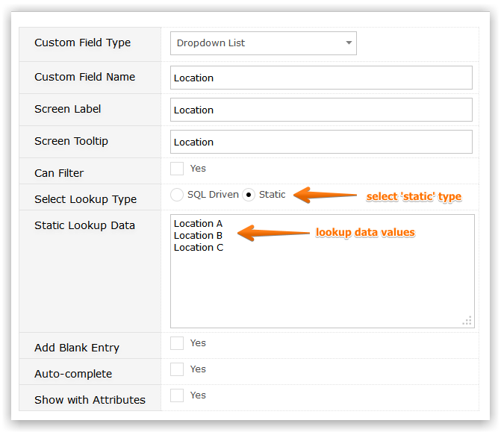Click the Custom Field Name input field
Image resolution: width=501 pixels, height=435 pixels.
(321, 78)
